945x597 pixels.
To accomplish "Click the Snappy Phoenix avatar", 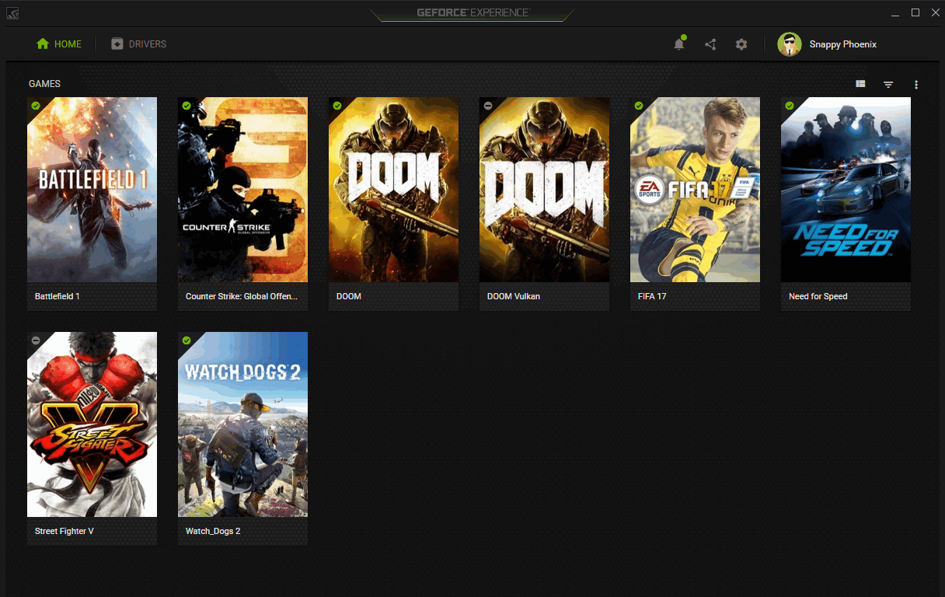I will [x=790, y=44].
